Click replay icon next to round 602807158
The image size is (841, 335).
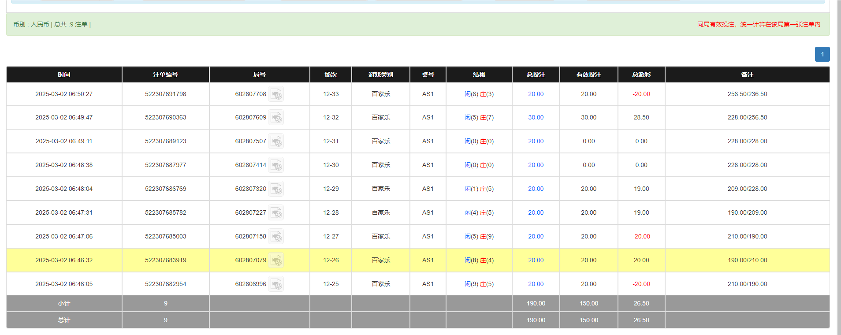276,237
